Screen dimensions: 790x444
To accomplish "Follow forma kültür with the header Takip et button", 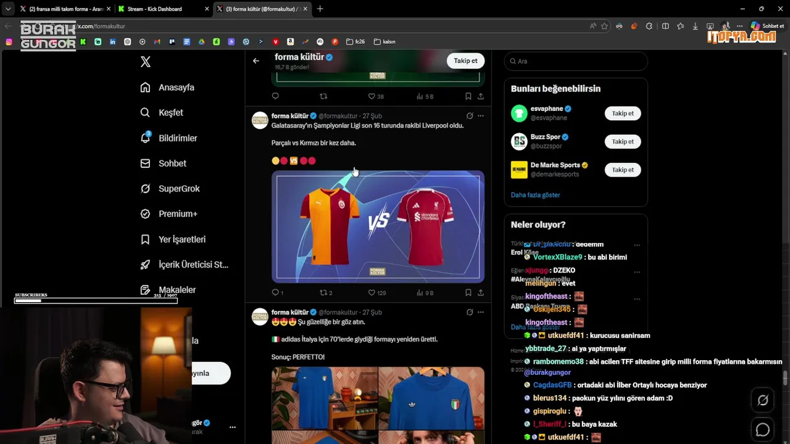I will 465,60.
